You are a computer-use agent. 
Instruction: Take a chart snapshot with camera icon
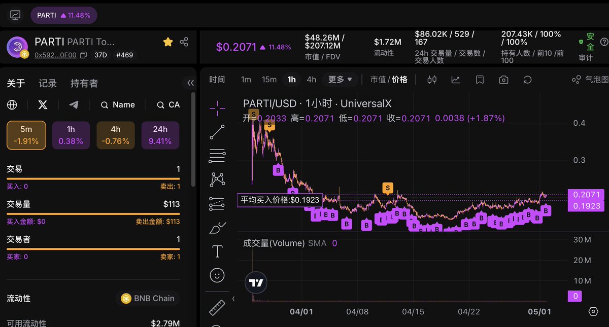click(503, 80)
